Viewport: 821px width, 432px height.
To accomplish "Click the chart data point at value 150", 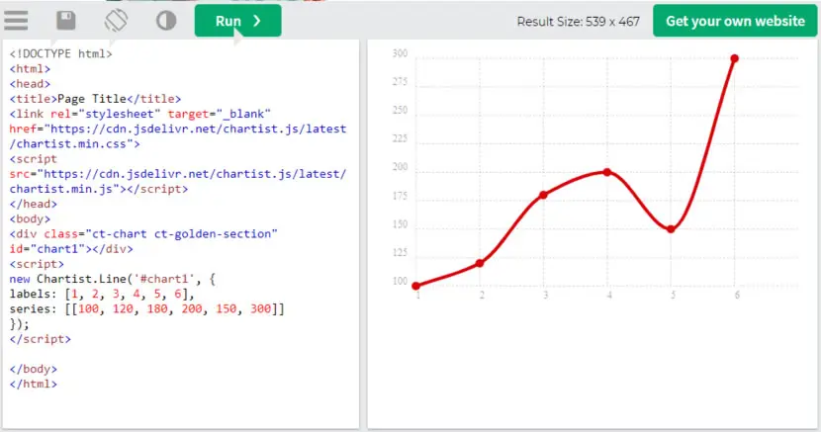I will [671, 229].
